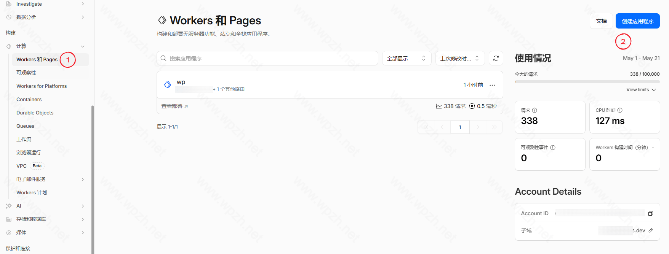Open Workers 计划 in sidebar
The width and height of the screenshot is (669, 254).
click(x=32, y=193)
